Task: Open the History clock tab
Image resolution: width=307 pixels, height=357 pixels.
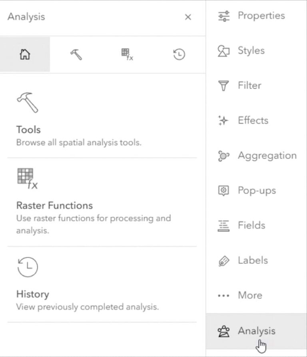Action: coord(179,55)
